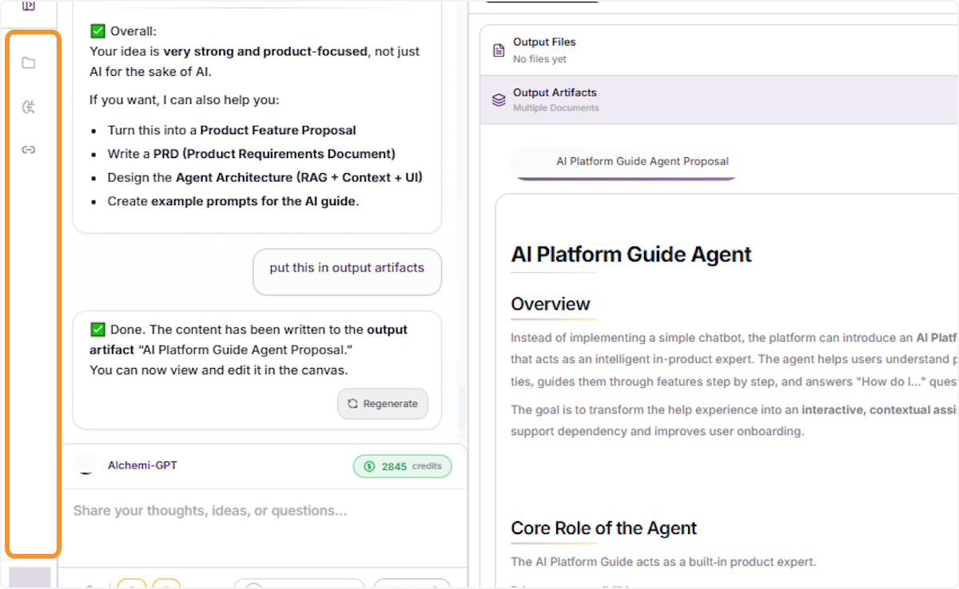
Task: Toggle the sidebar panel icon at top
Action: click(x=29, y=6)
